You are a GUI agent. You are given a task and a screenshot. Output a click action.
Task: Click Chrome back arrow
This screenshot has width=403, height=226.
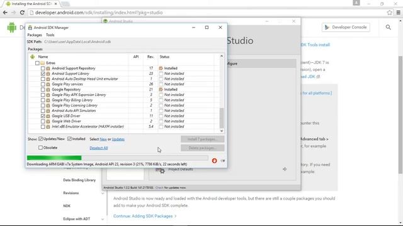click(5, 13)
